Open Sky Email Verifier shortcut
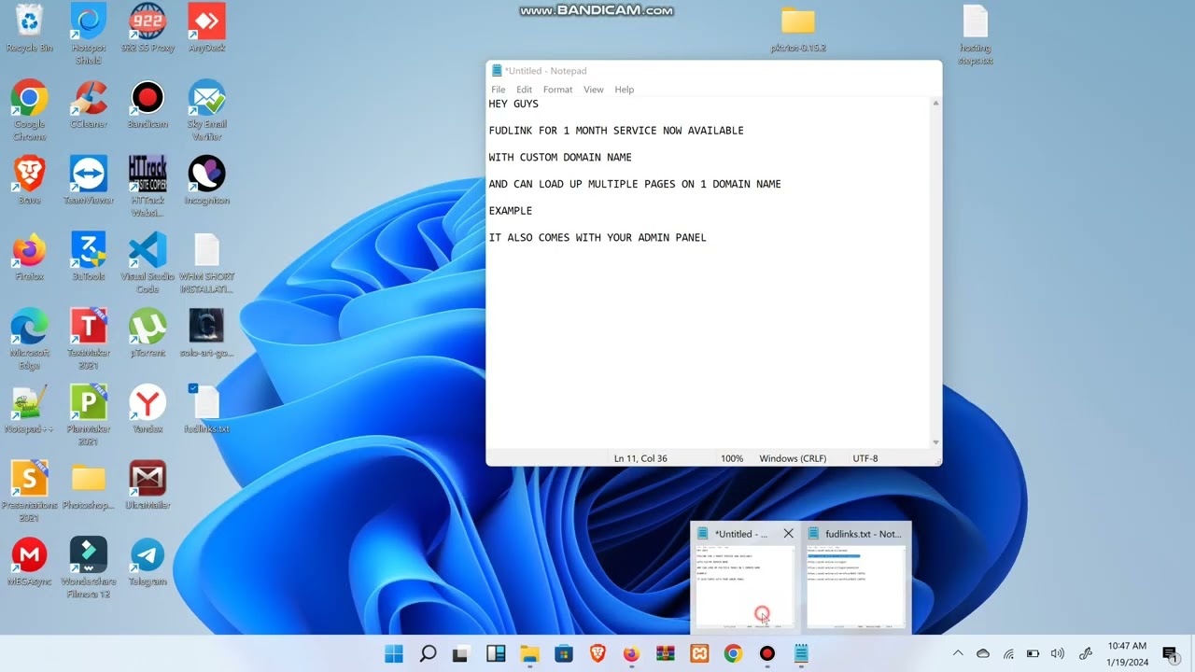1195x672 pixels. pos(206,110)
